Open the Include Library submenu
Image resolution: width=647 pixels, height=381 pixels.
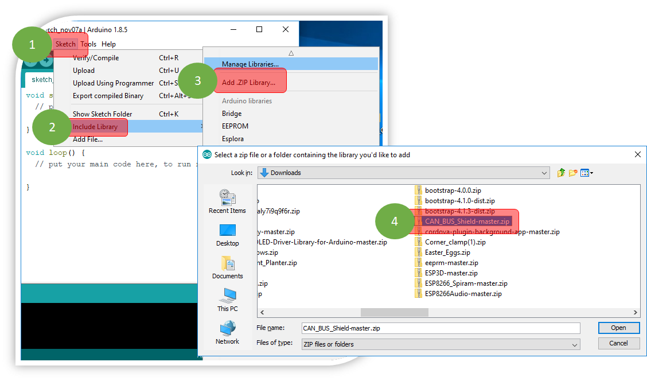[x=128, y=127]
